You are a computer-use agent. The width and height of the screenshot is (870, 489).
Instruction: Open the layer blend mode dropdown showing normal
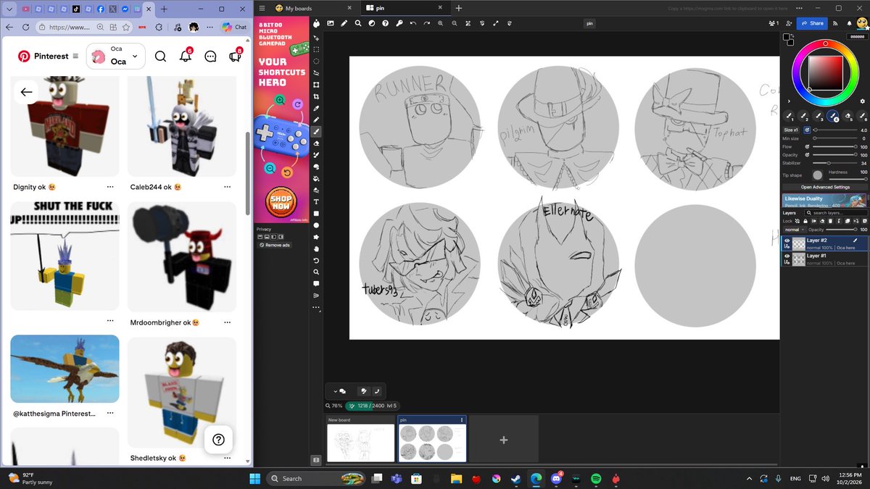click(794, 230)
